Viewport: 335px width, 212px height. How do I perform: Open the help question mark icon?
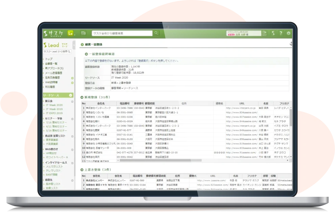coord(281,33)
